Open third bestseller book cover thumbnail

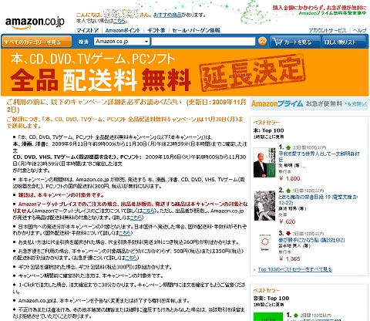point(264,242)
